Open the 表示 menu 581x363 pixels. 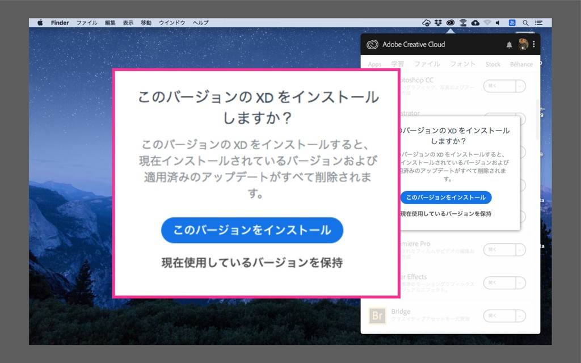(x=128, y=23)
